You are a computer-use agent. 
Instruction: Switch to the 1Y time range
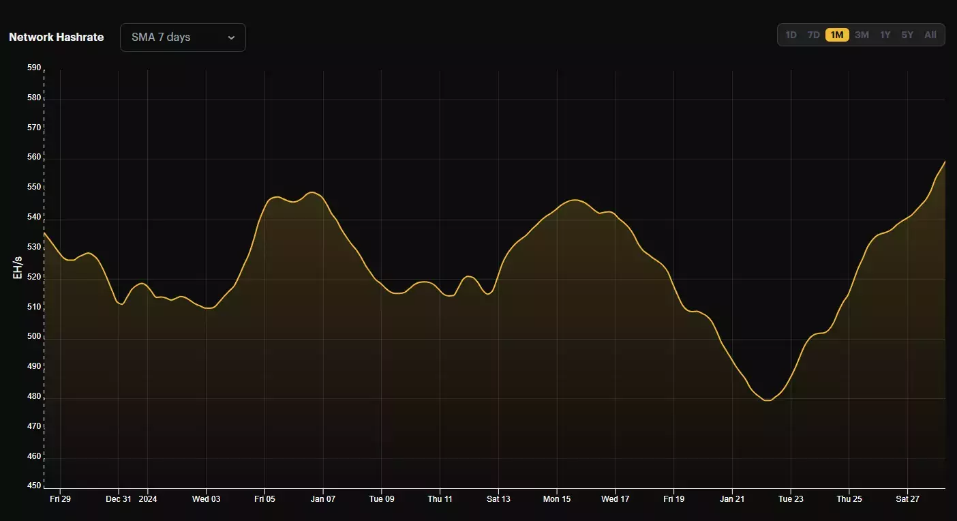tap(885, 35)
